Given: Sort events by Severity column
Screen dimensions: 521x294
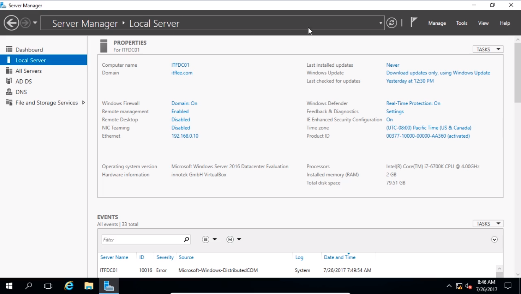Looking at the screenshot, I should 165,257.
